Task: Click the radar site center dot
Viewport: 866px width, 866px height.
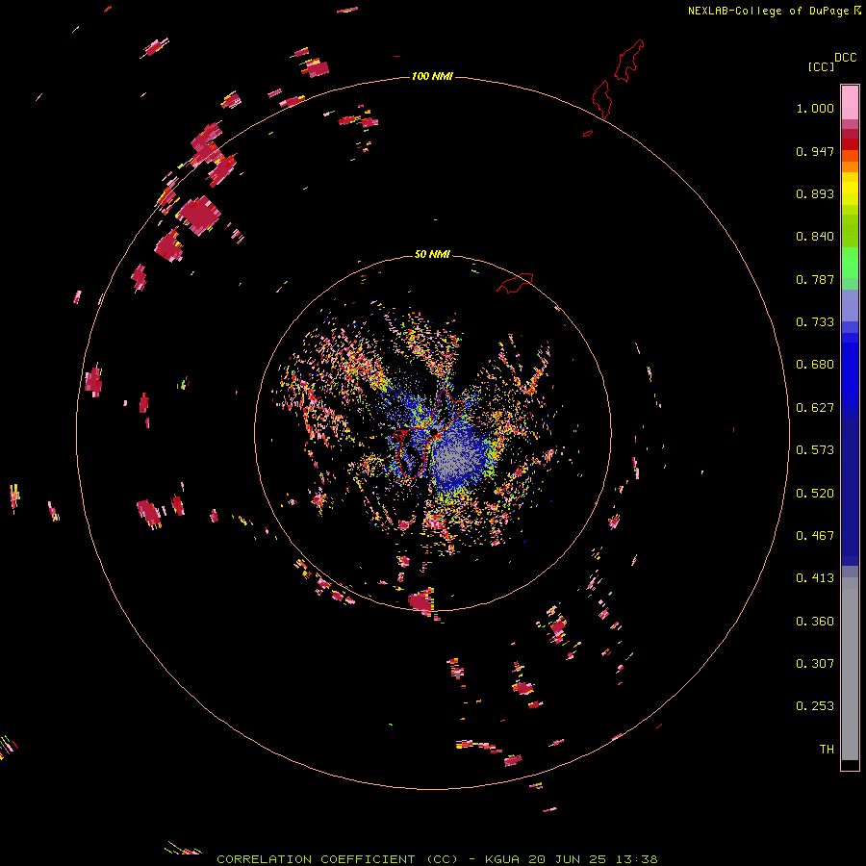Action: [434, 431]
